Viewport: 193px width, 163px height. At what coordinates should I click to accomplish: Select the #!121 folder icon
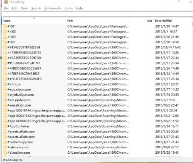tap(5, 42)
